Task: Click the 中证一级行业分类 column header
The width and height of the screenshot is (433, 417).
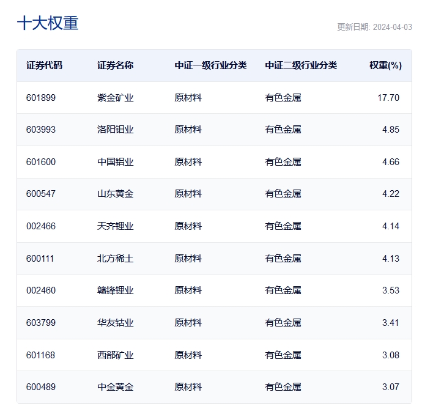Action: (x=210, y=65)
